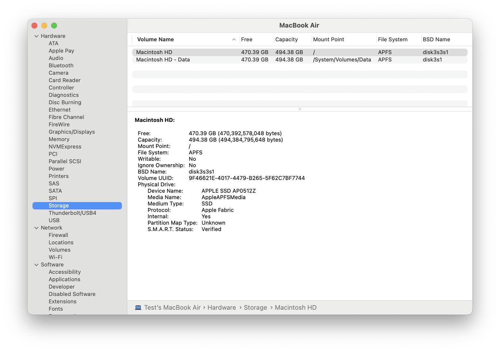500x351 pixels.
Task: Click the sort arrow in Volume Name header
Action: tap(234, 39)
